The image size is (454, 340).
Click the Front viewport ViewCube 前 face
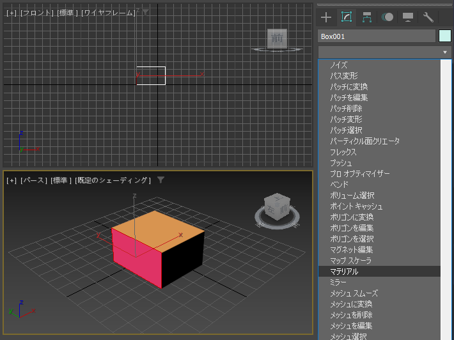point(277,38)
